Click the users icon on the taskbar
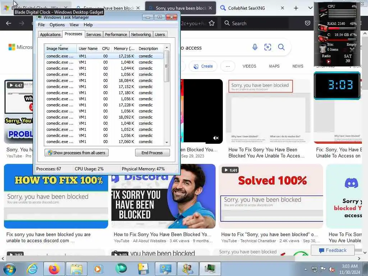Screen dimensions: 368x276 (x=187, y=269)
